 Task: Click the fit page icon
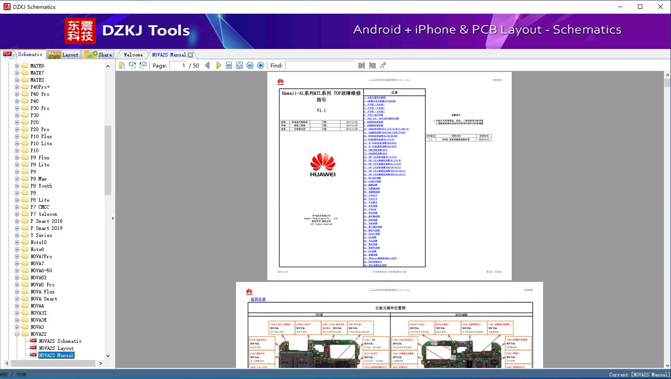click(240, 65)
